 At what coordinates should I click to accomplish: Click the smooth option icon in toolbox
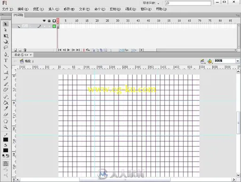tap(6, 169)
